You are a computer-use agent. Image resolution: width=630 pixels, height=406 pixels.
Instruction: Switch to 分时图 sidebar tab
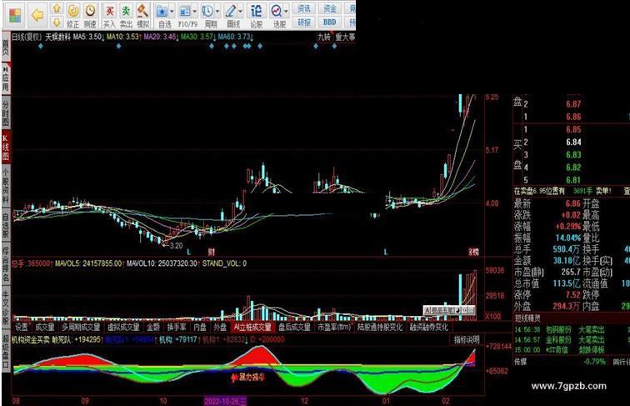pyautogui.click(x=6, y=113)
